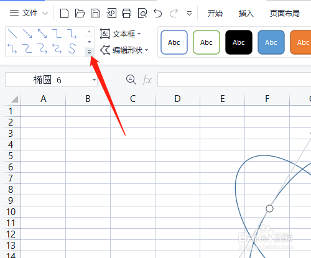Screen dimensions: 311x258
Task: Click the fx insert function icon
Action: [147, 80]
